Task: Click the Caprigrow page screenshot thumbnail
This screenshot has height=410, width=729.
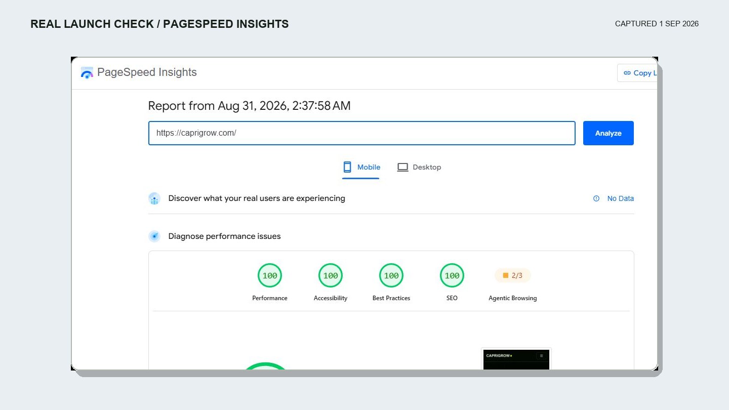Action: 516,359
